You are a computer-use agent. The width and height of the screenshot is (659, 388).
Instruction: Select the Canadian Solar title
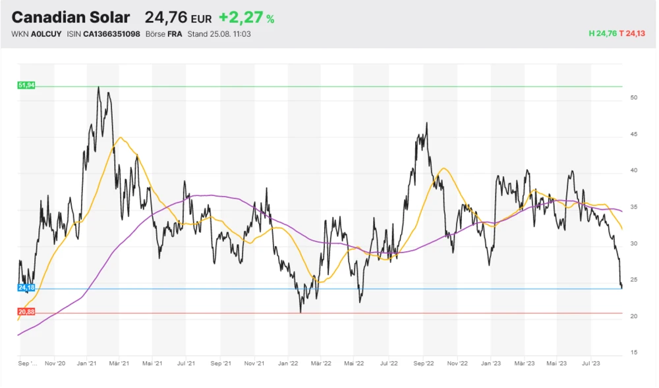tap(71, 17)
